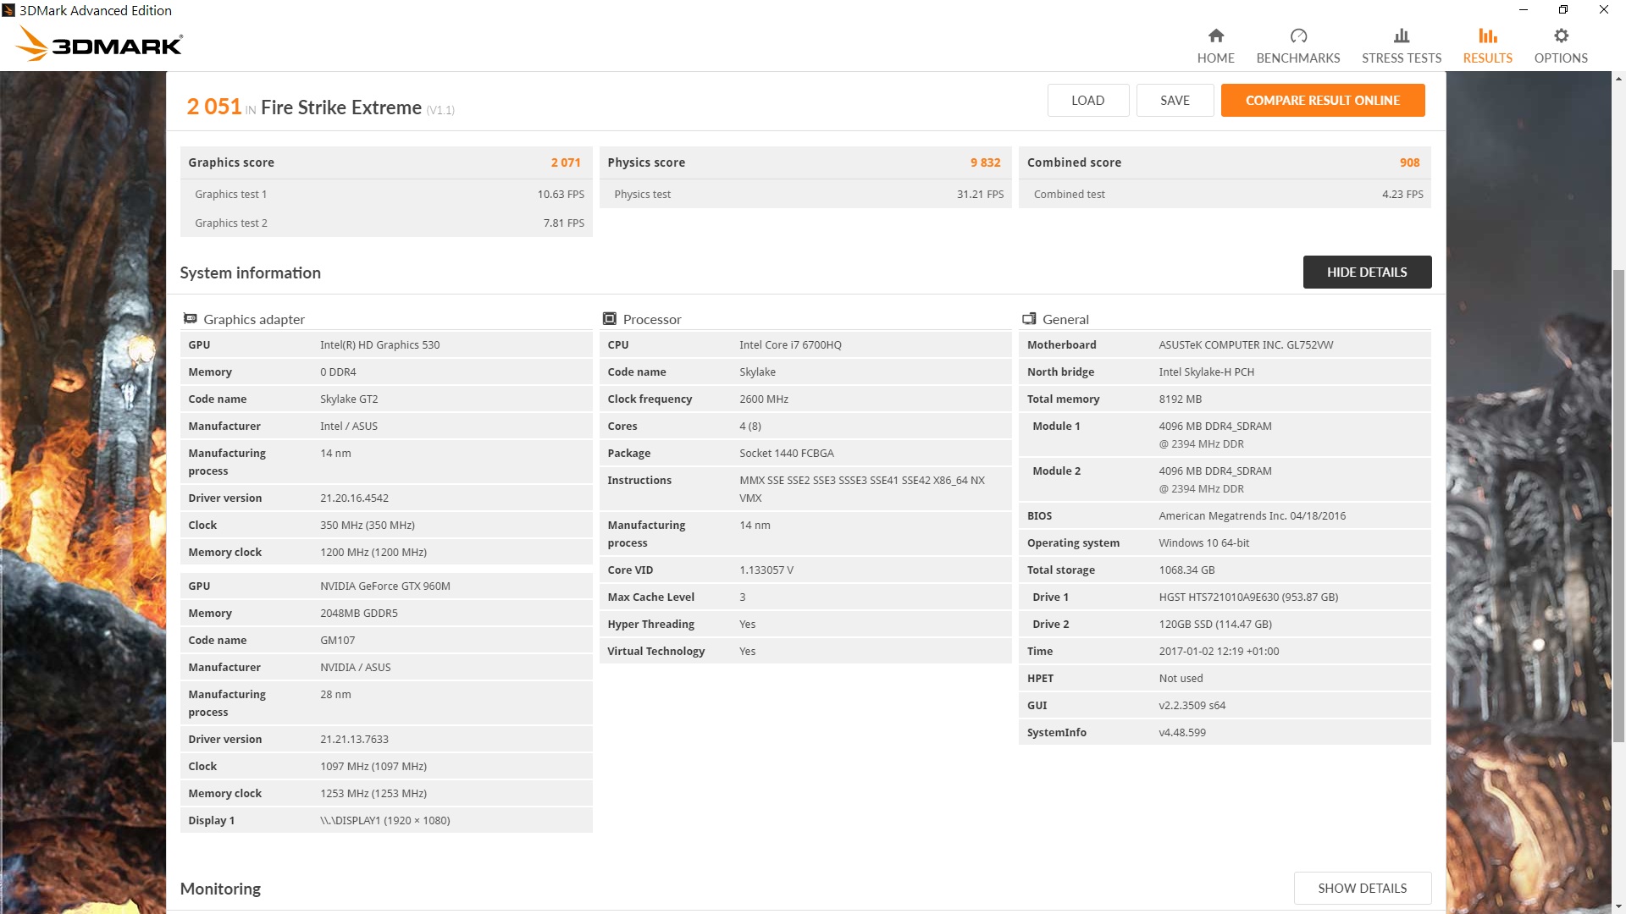Click the Drive 1 HGST value
1626x914 pixels.
click(x=1248, y=597)
